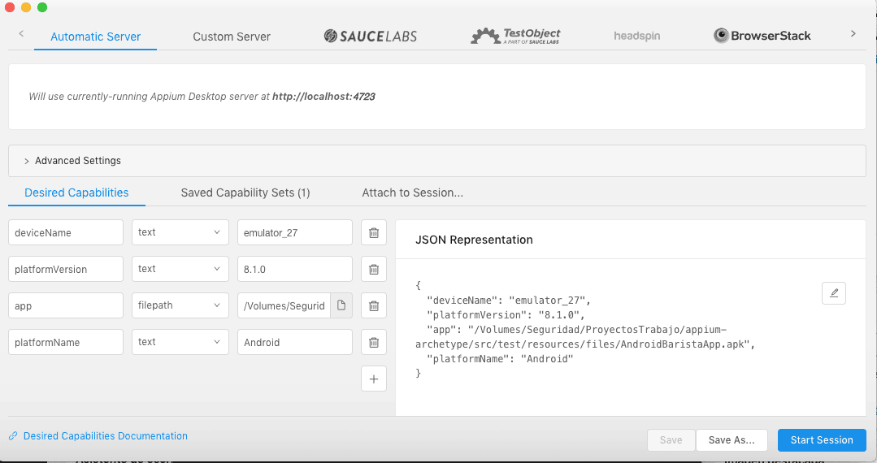
Task: Edit the Android value field
Action: pos(295,342)
